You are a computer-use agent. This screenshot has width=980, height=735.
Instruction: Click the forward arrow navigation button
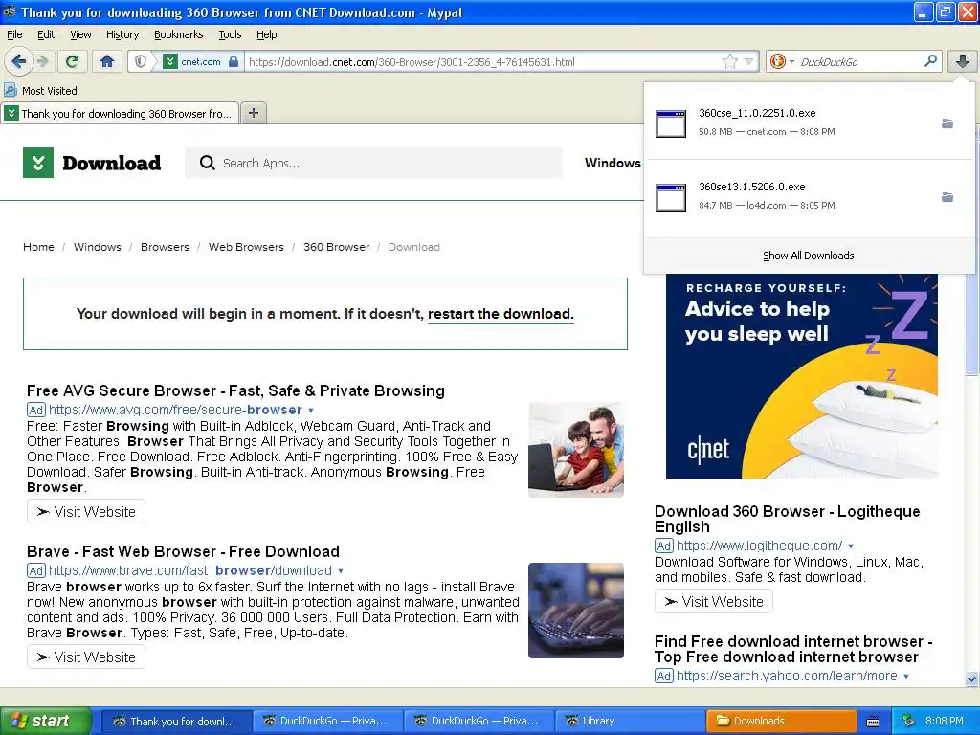(42, 61)
